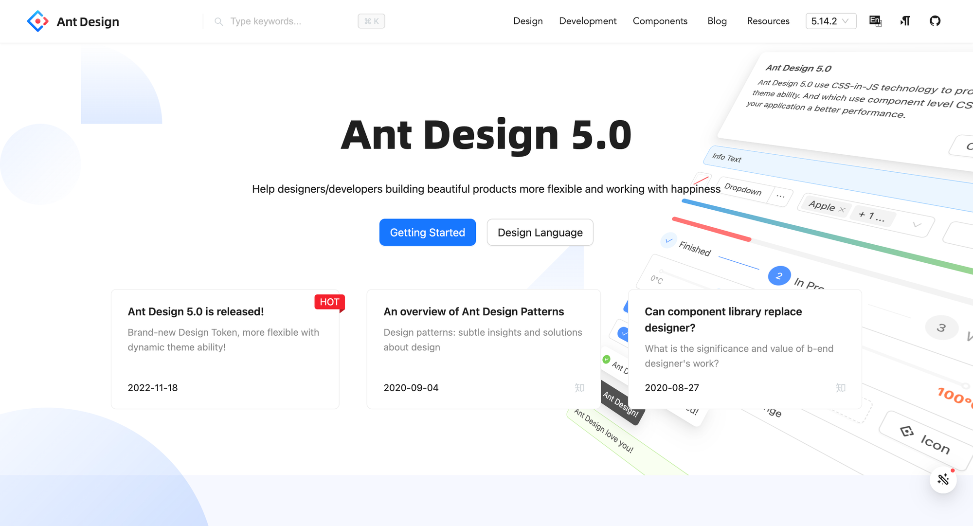Click Zhihu icon on component library card
The width and height of the screenshot is (973, 526).
[x=840, y=388]
